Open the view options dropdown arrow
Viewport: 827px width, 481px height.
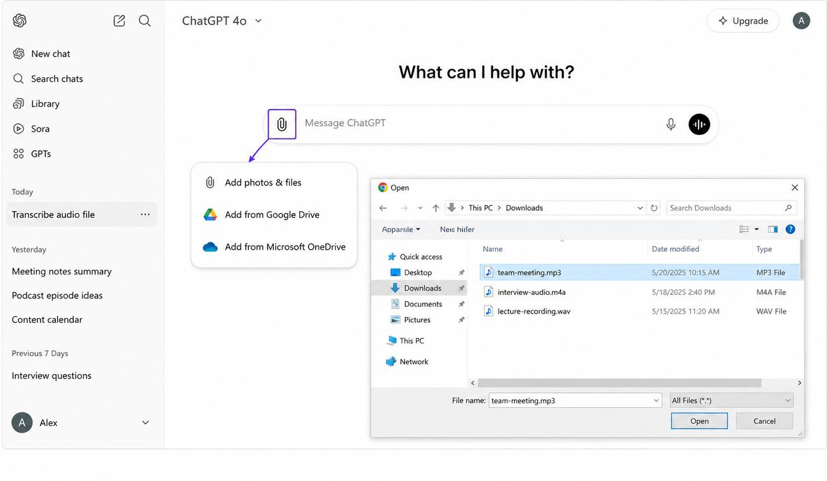tap(757, 229)
